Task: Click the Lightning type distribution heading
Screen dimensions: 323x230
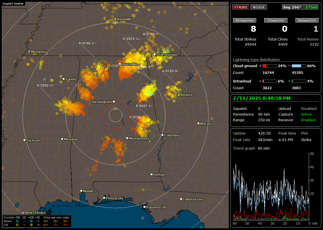Action: [x=256, y=59]
